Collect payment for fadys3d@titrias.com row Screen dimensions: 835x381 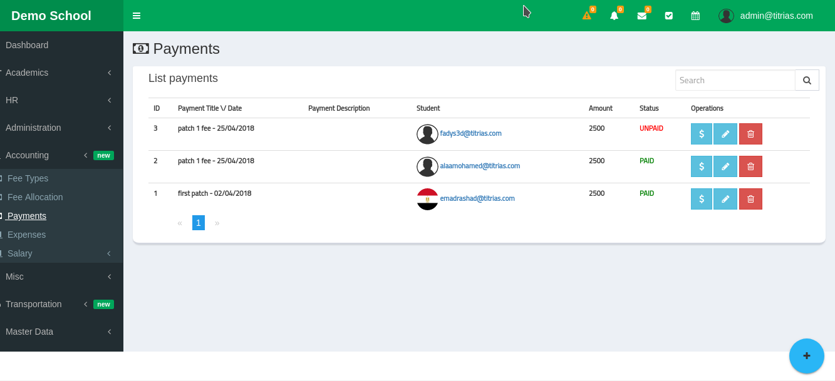tap(702, 134)
